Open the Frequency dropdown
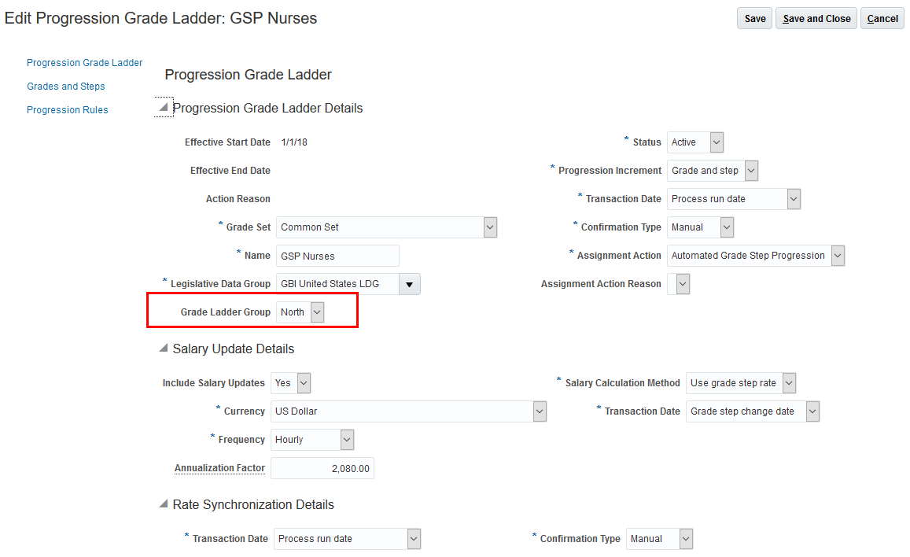 coord(347,440)
